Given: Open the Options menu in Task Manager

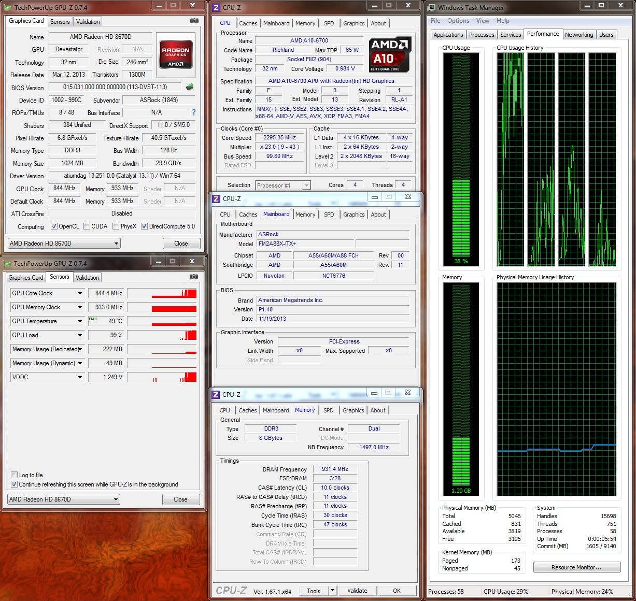Looking at the screenshot, I should point(458,21).
